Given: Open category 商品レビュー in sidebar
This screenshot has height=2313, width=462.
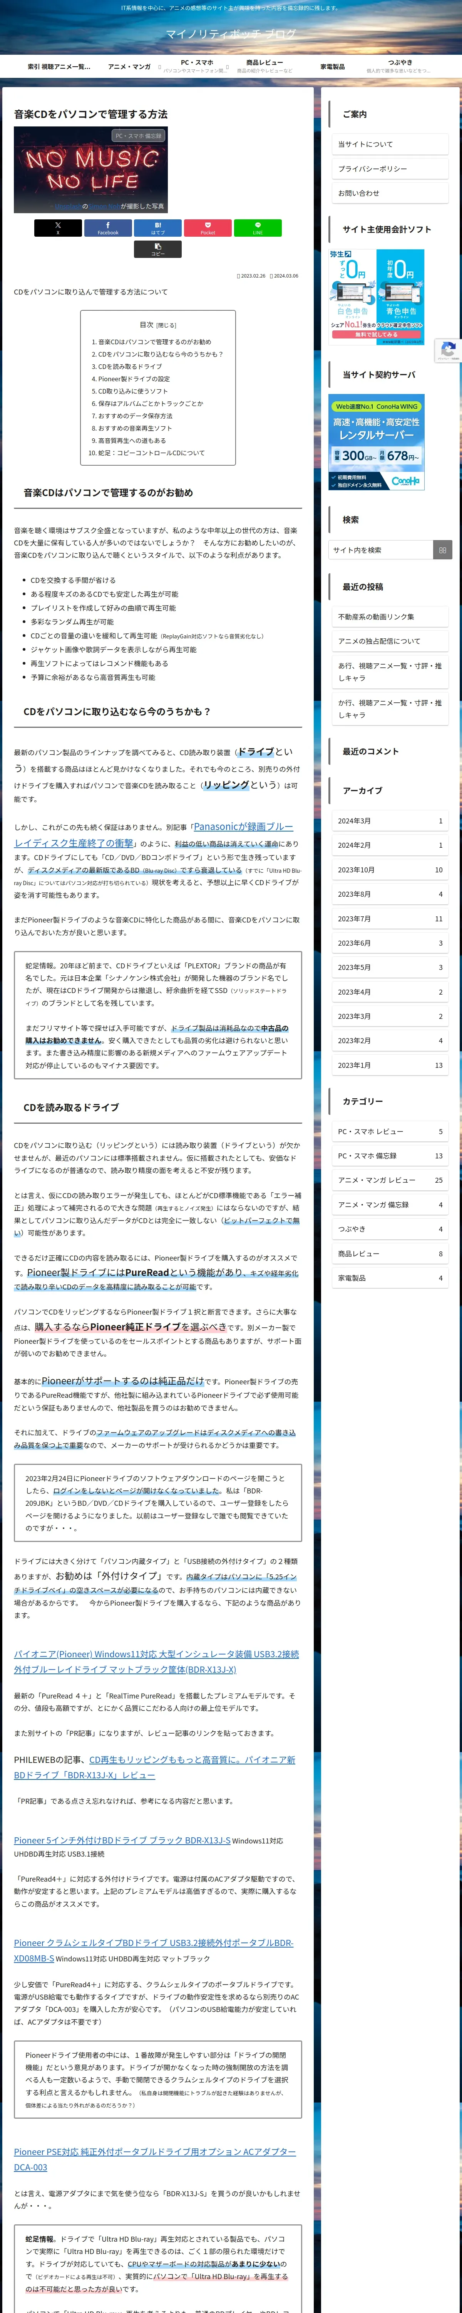Looking at the screenshot, I should click(390, 1254).
